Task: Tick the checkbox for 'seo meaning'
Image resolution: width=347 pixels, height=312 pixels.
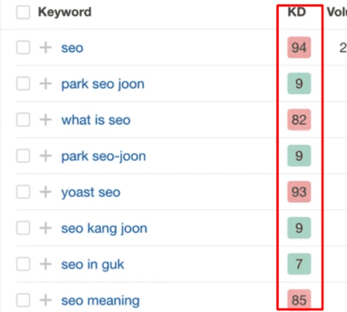Action: [23, 300]
